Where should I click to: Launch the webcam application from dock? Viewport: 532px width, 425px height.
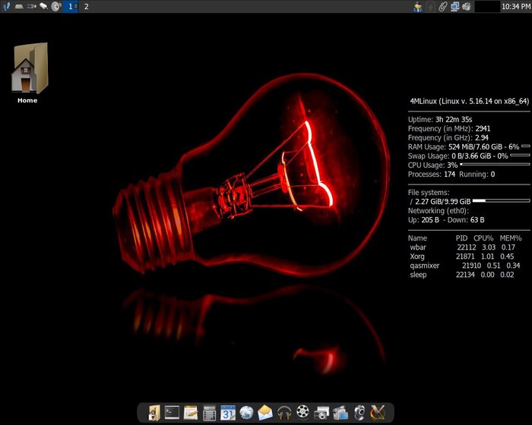coord(359,413)
